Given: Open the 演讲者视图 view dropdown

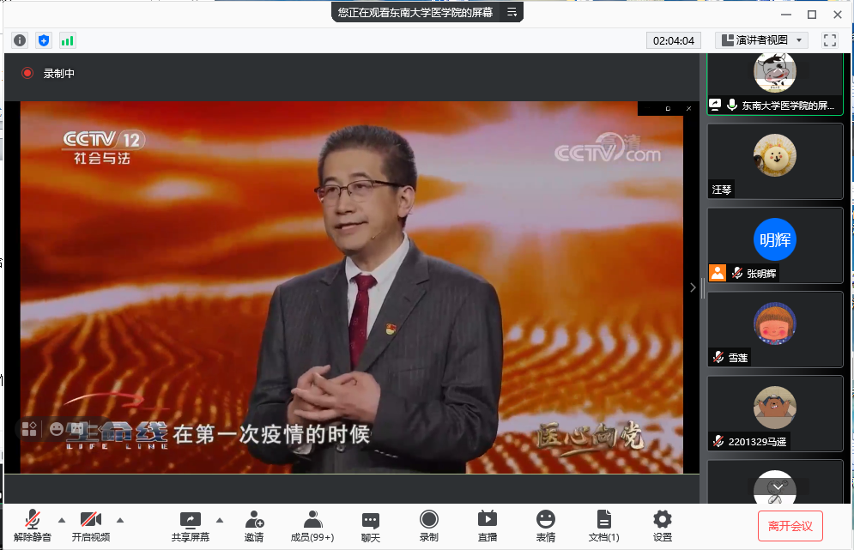Looking at the screenshot, I should click(x=761, y=40).
